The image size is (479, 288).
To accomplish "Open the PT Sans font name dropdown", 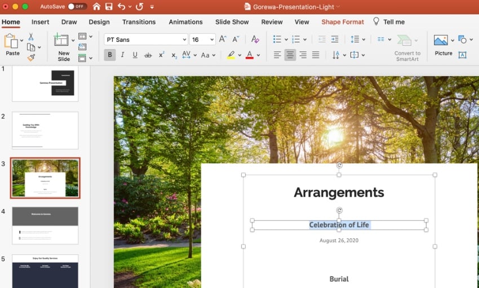I will [184, 40].
